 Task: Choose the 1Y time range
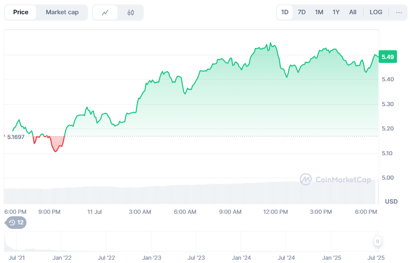click(x=336, y=12)
